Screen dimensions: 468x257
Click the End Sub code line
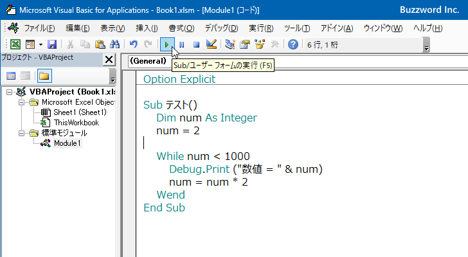coord(164,208)
